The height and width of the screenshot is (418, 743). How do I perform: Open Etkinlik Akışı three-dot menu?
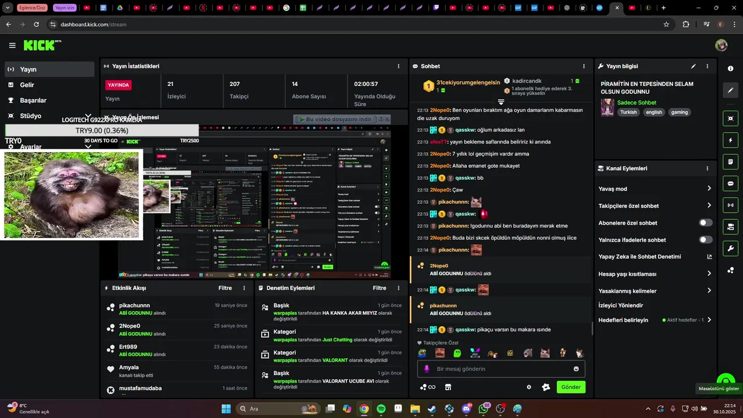point(244,288)
